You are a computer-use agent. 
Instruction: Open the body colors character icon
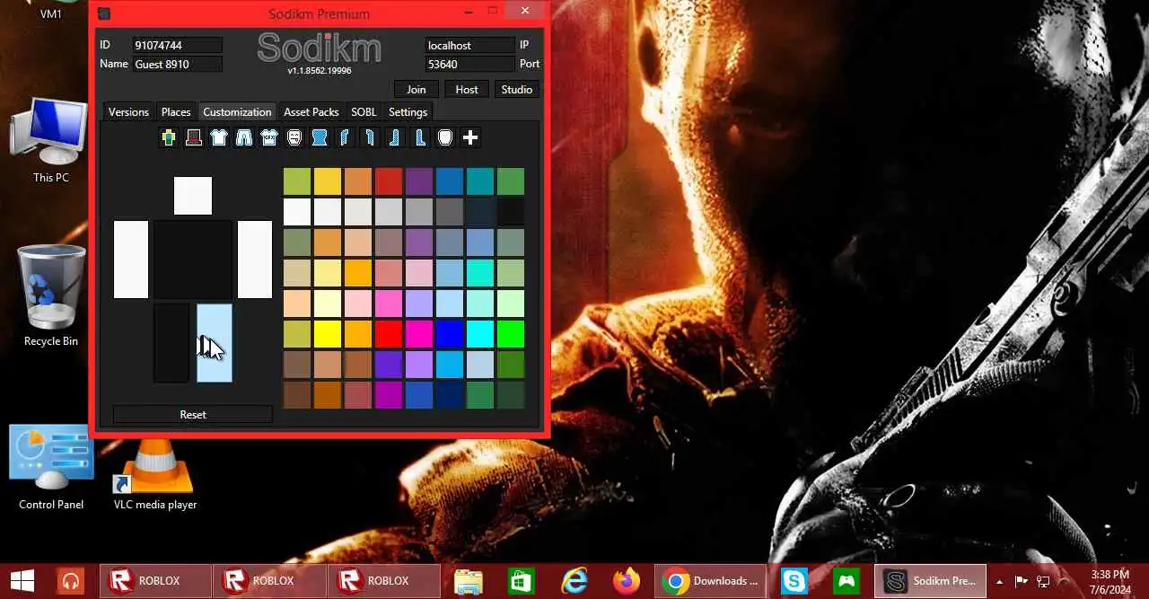(x=168, y=137)
